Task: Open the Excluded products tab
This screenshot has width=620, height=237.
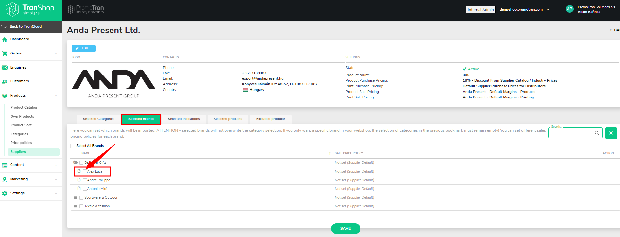Action: pos(271,119)
